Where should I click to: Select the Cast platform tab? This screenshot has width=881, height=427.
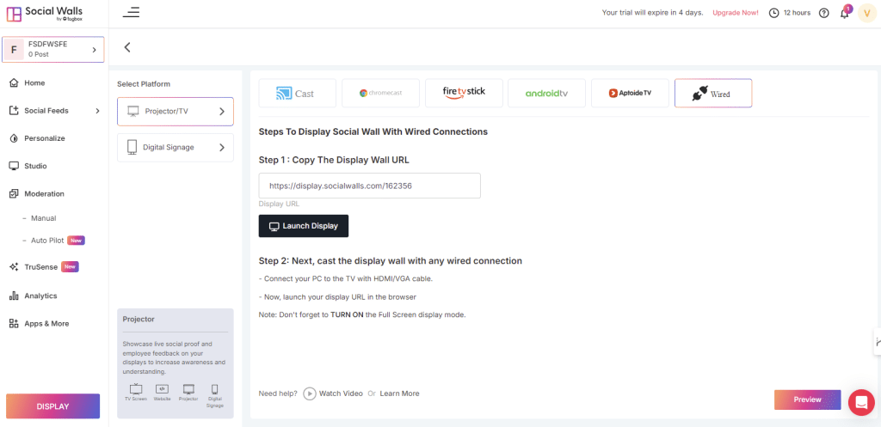[297, 93]
